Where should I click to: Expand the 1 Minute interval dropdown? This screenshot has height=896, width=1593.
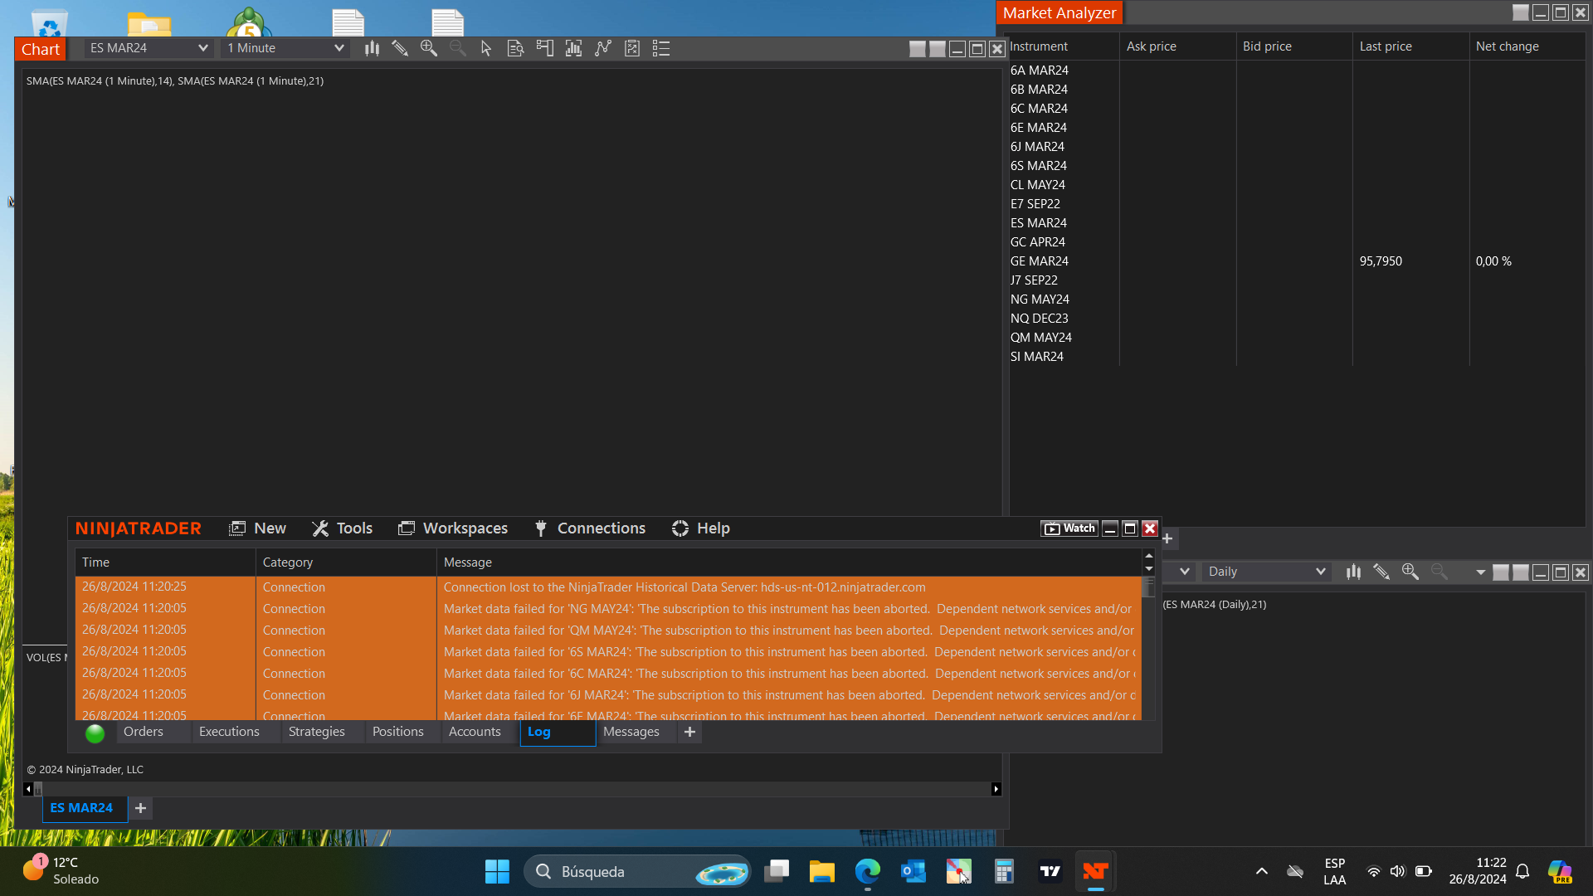point(339,48)
